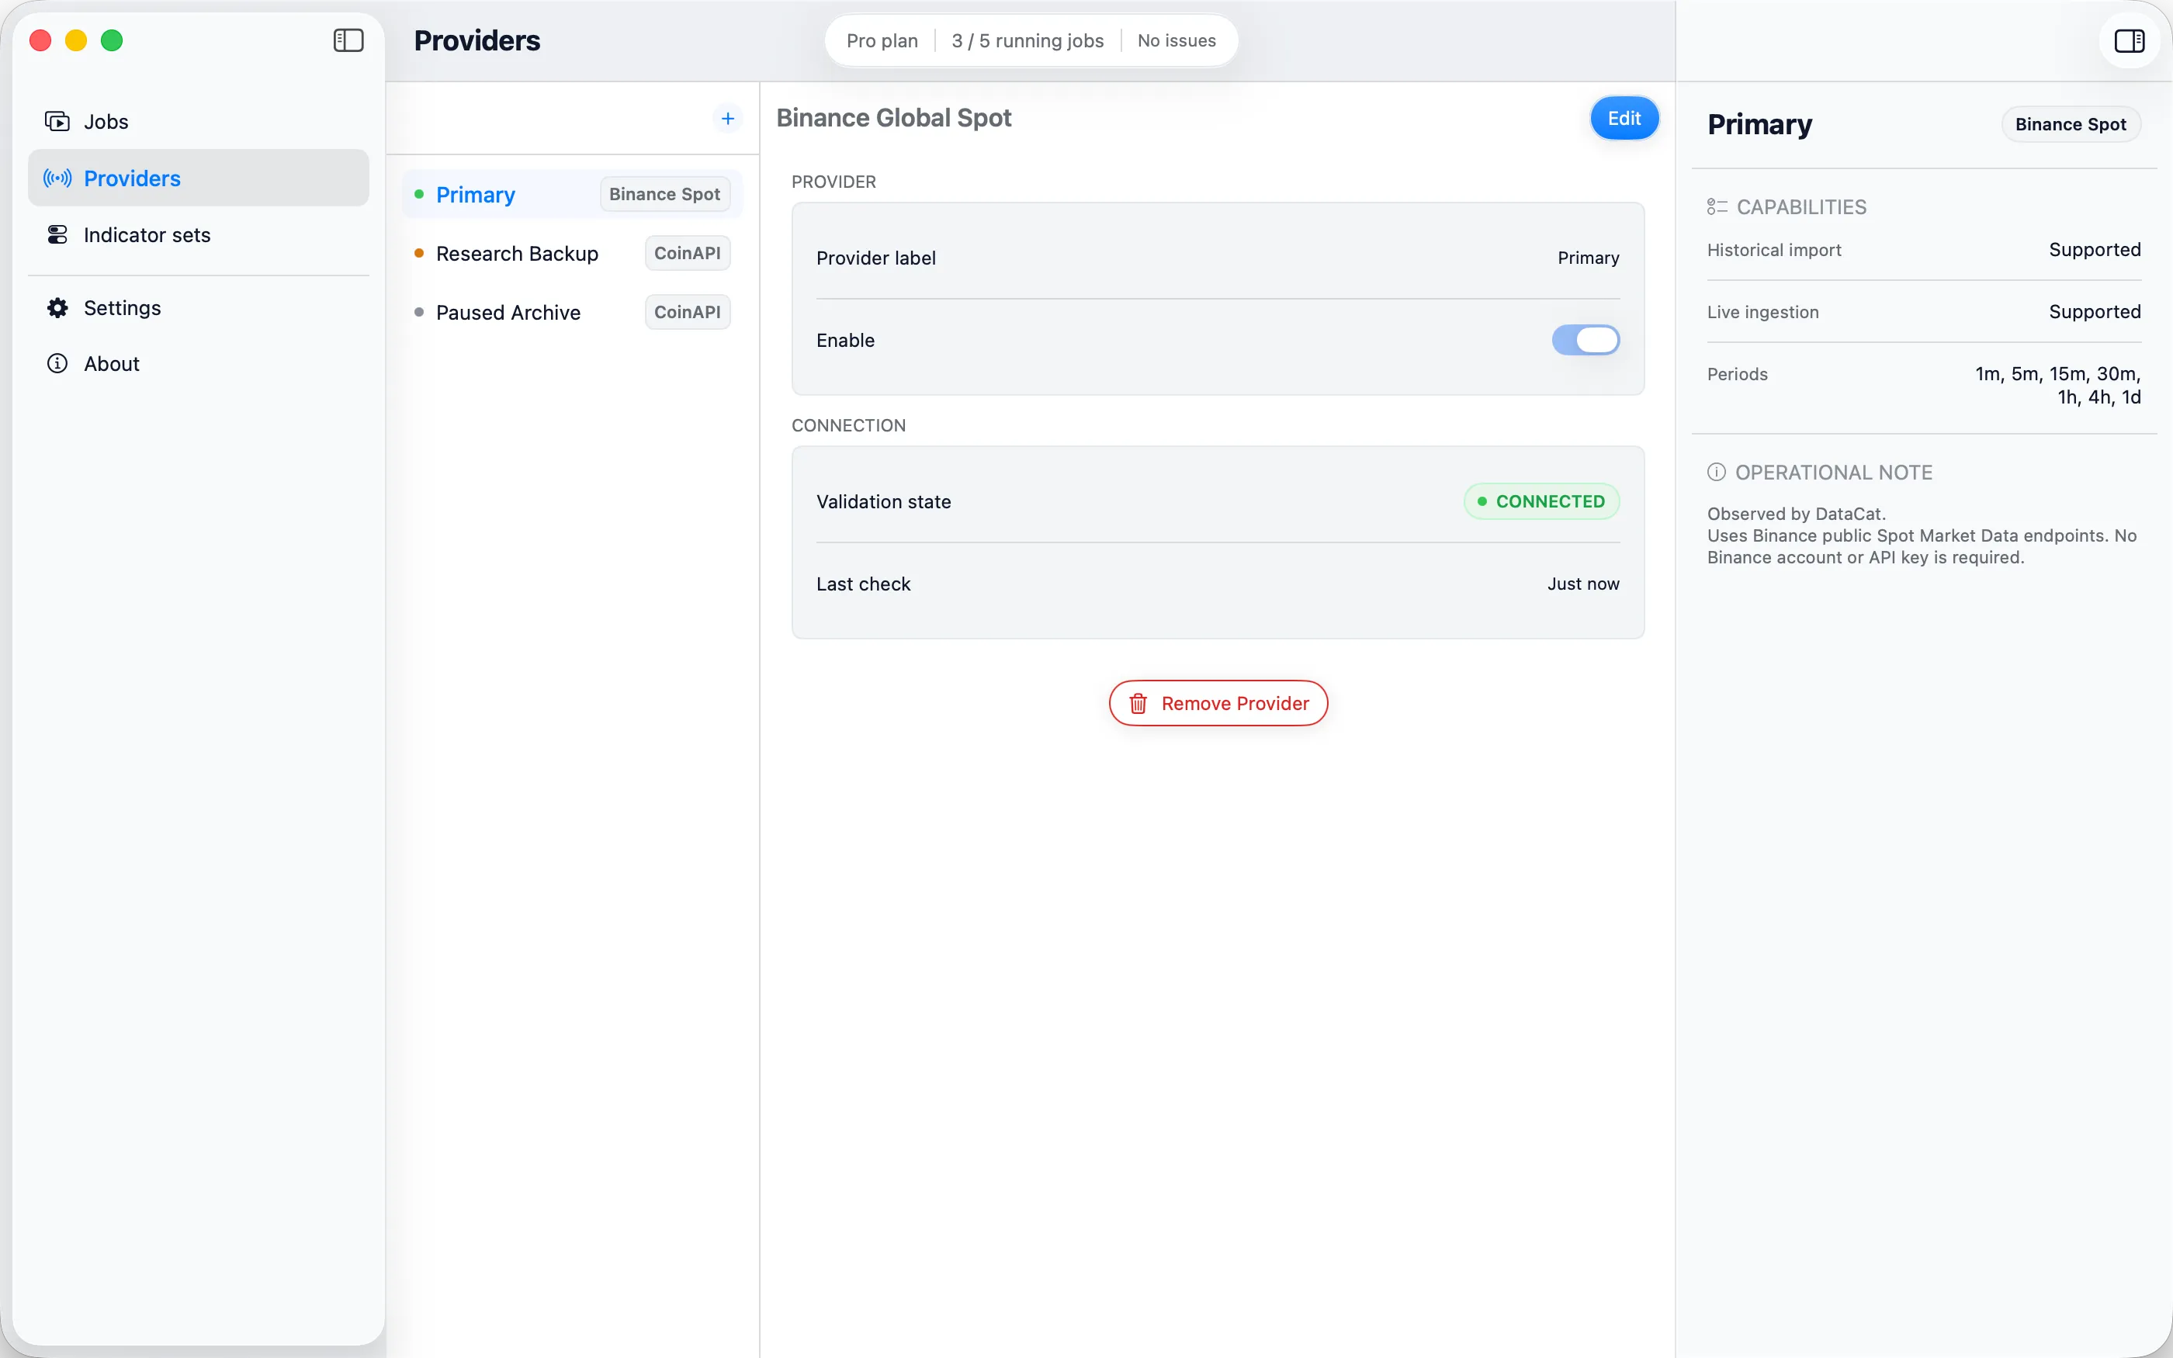Add a new provider with plus icon

[727, 118]
